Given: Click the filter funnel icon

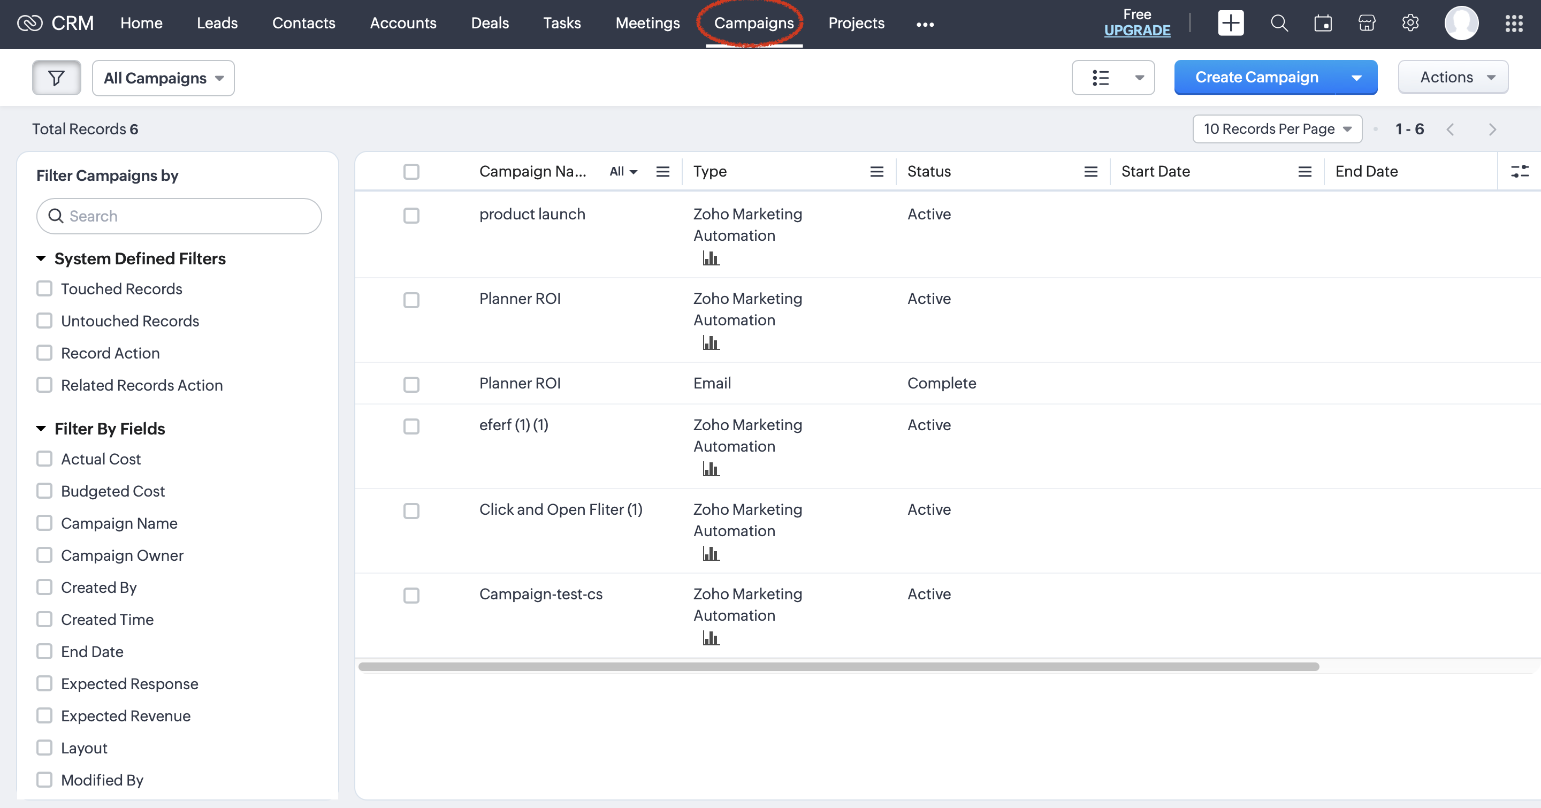Looking at the screenshot, I should pyautogui.click(x=56, y=78).
